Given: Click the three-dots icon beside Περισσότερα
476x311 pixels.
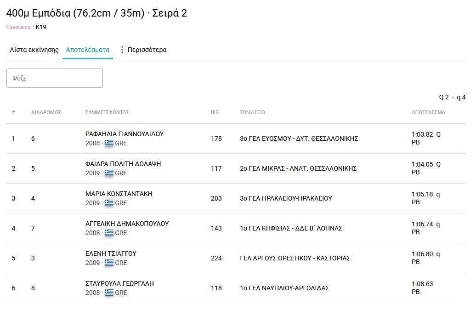Looking at the screenshot, I should 122,50.
